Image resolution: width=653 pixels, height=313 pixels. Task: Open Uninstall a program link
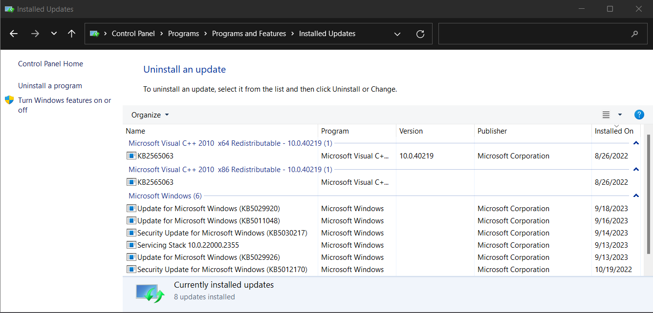pyautogui.click(x=50, y=86)
